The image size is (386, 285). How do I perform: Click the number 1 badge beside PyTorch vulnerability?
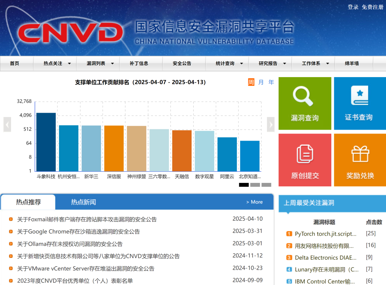pyautogui.click(x=288, y=234)
